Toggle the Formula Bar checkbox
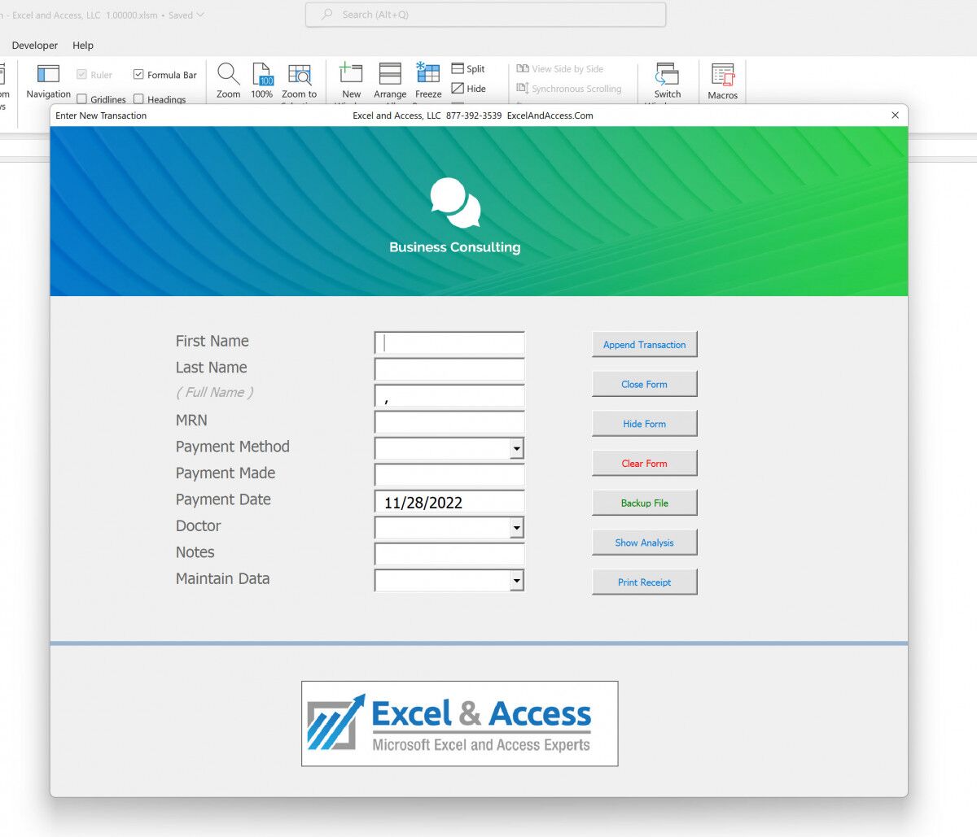The image size is (977, 837). [x=138, y=74]
